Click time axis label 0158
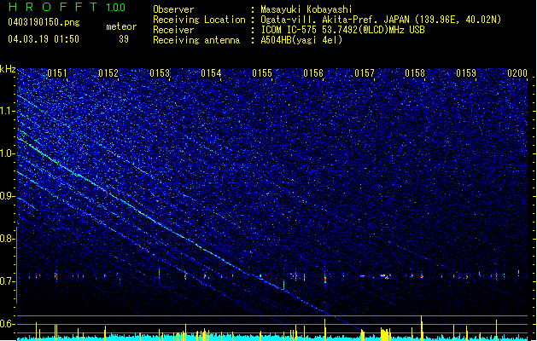Viewport: 537px width, 341px height. tap(415, 73)
